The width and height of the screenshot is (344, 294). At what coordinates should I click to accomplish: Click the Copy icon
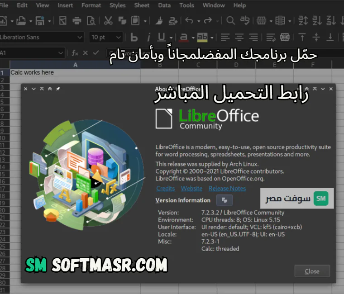122,21
